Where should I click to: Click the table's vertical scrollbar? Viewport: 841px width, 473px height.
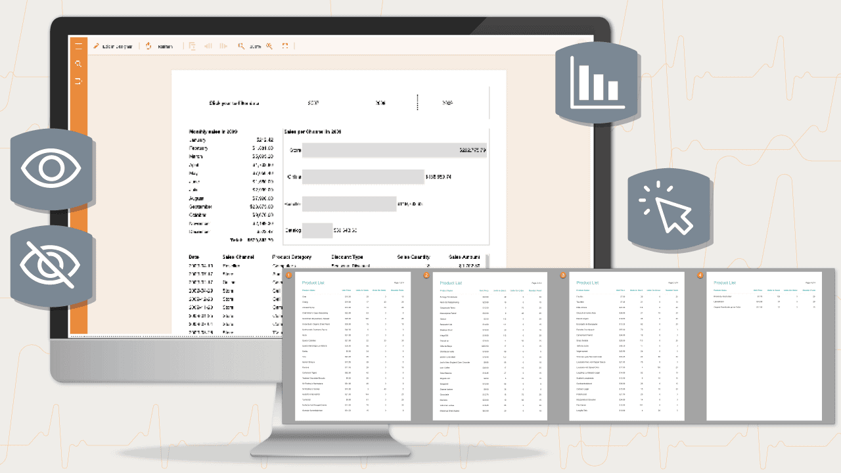tap(488, 260)
